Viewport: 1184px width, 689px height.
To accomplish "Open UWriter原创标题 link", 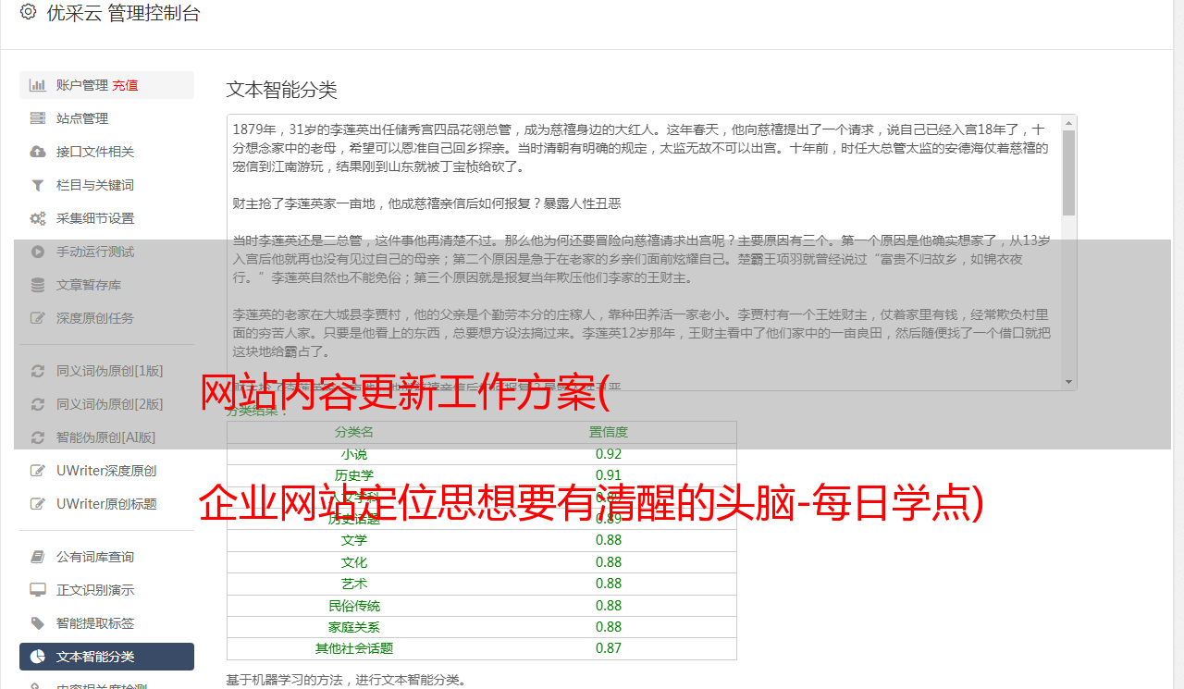I will click(106, 504).
